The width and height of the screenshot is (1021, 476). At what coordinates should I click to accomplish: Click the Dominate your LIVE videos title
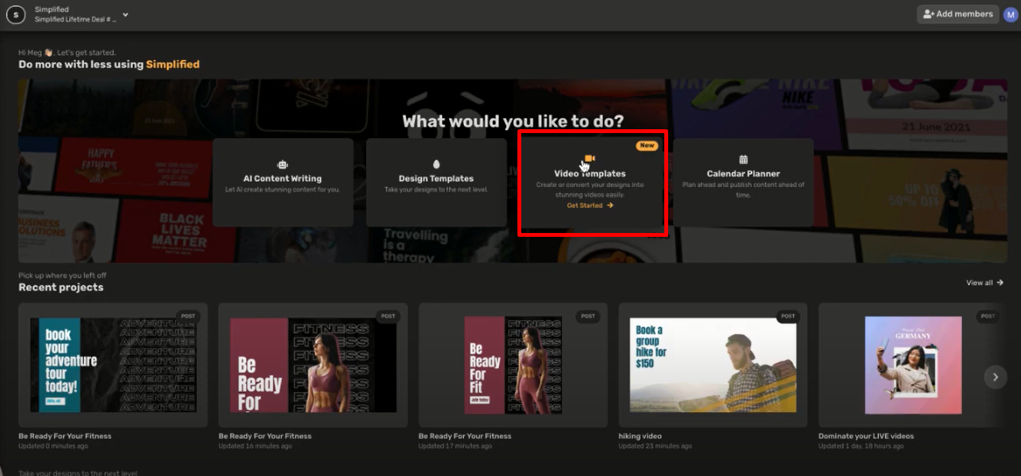[866, 436]
